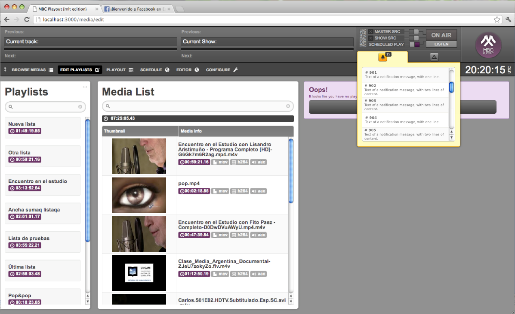Clear the Media List search field
Screen dimensions: 515x314
(288, 106)
